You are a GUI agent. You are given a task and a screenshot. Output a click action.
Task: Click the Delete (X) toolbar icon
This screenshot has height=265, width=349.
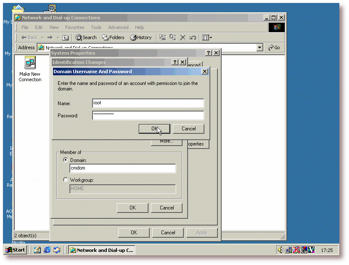coord(183,37)
